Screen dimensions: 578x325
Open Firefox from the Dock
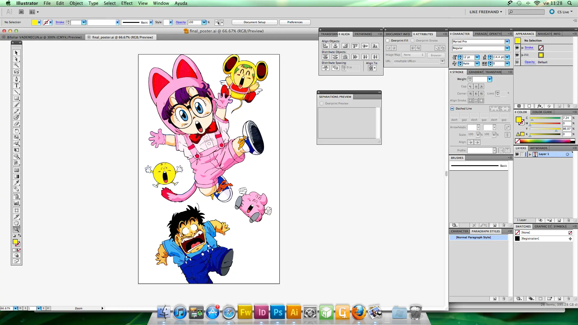tap(359, 313)
